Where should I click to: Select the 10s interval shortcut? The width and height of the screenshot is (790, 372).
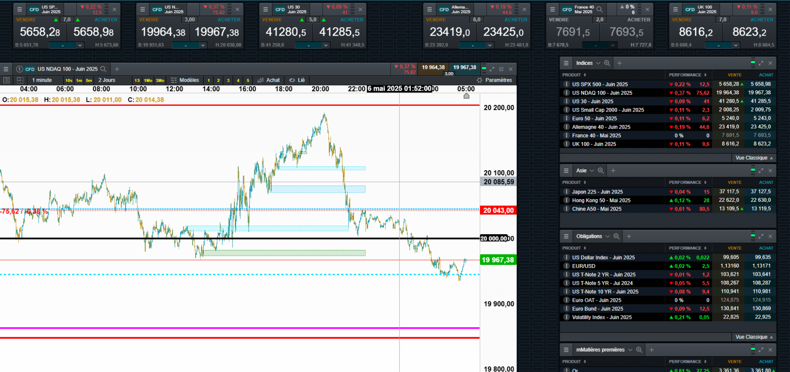69,80
